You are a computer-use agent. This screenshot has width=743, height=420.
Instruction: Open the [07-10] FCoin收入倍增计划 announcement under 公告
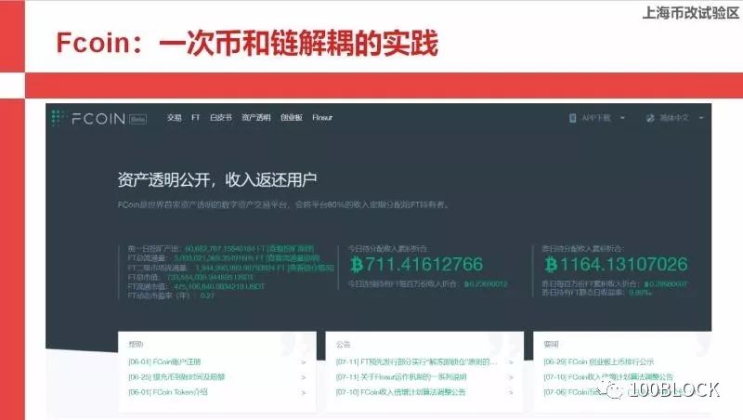click(400, 392)
